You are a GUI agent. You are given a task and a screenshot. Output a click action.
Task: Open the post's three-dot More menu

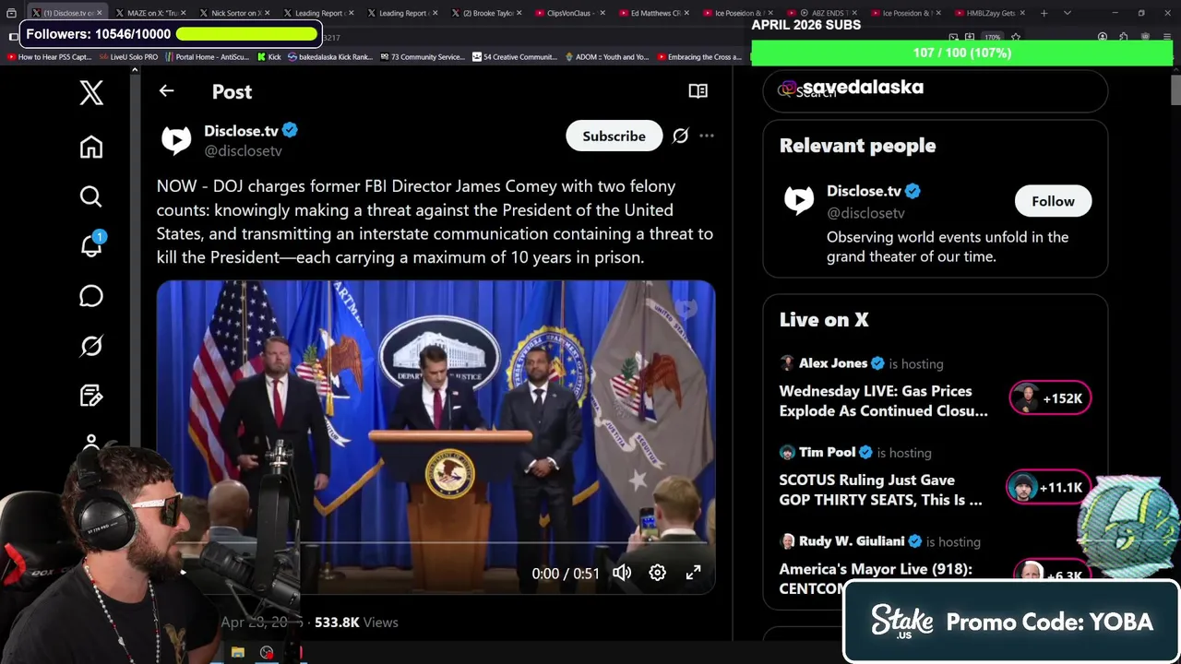click(707, 136)
